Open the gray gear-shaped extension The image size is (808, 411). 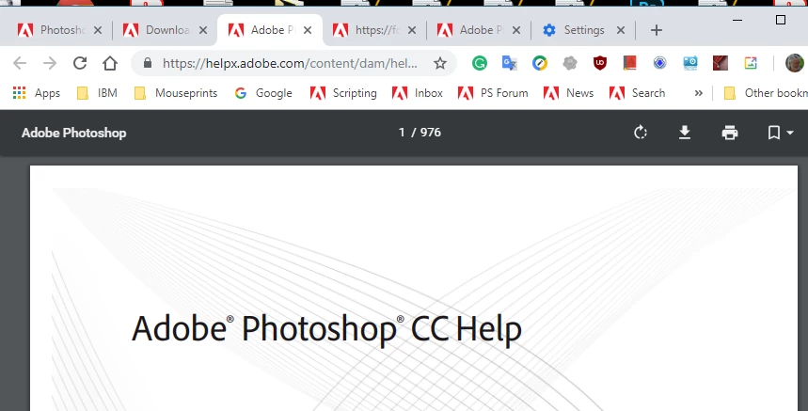(569, 63)
